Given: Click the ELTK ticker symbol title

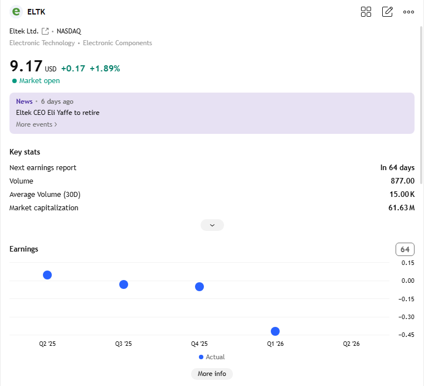Looking at the screenshot, I should click(36, 12).
